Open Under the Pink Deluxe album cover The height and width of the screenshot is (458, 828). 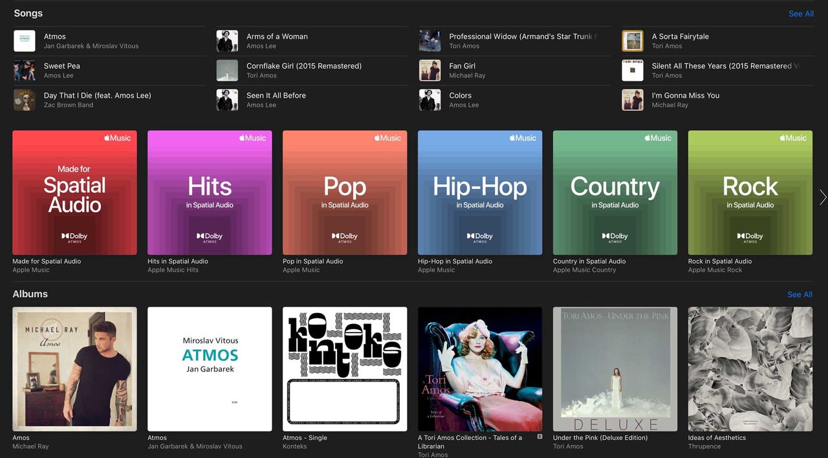(x=615, y=369)
